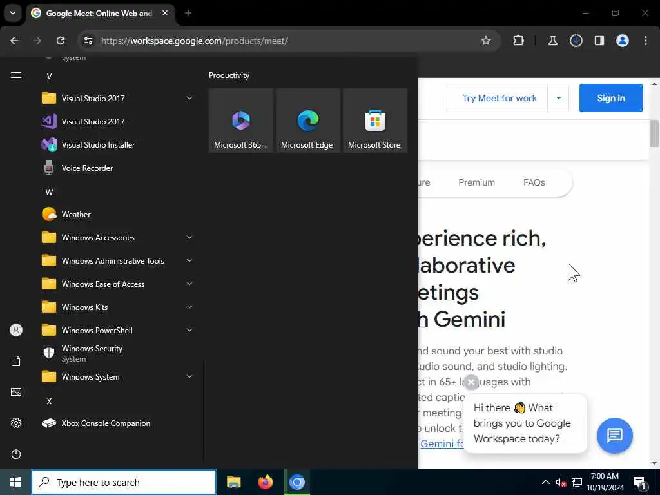Open Windows Security from app list
Viewport: 660px width, 495px height.
[117, 354]
